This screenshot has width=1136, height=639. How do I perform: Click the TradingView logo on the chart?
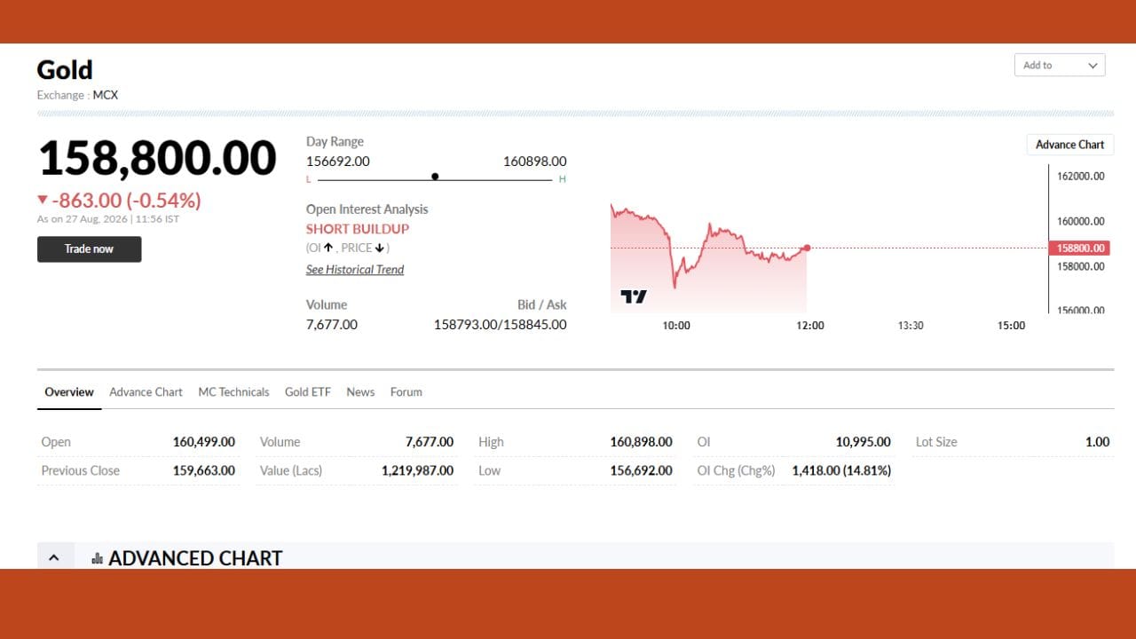[x=634, y=296]
